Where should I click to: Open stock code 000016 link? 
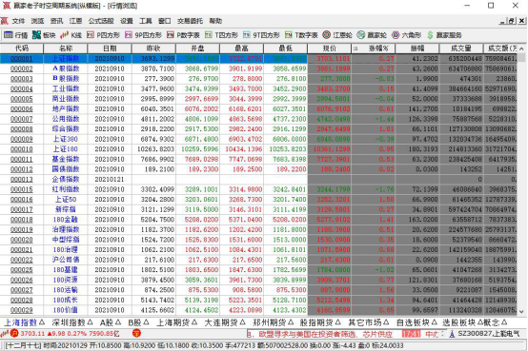coord(22,200)
